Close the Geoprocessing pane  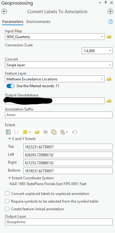pyautogui.click(x=111, y=2)
